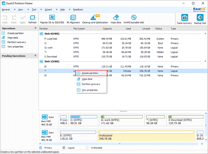Choose Wipe data in context menu
The image size is (208, 154).
point(92,79)
